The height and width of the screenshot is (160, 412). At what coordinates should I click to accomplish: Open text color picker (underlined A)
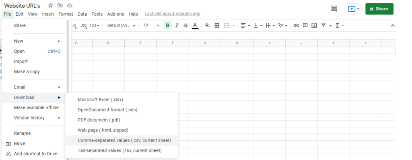195,25
